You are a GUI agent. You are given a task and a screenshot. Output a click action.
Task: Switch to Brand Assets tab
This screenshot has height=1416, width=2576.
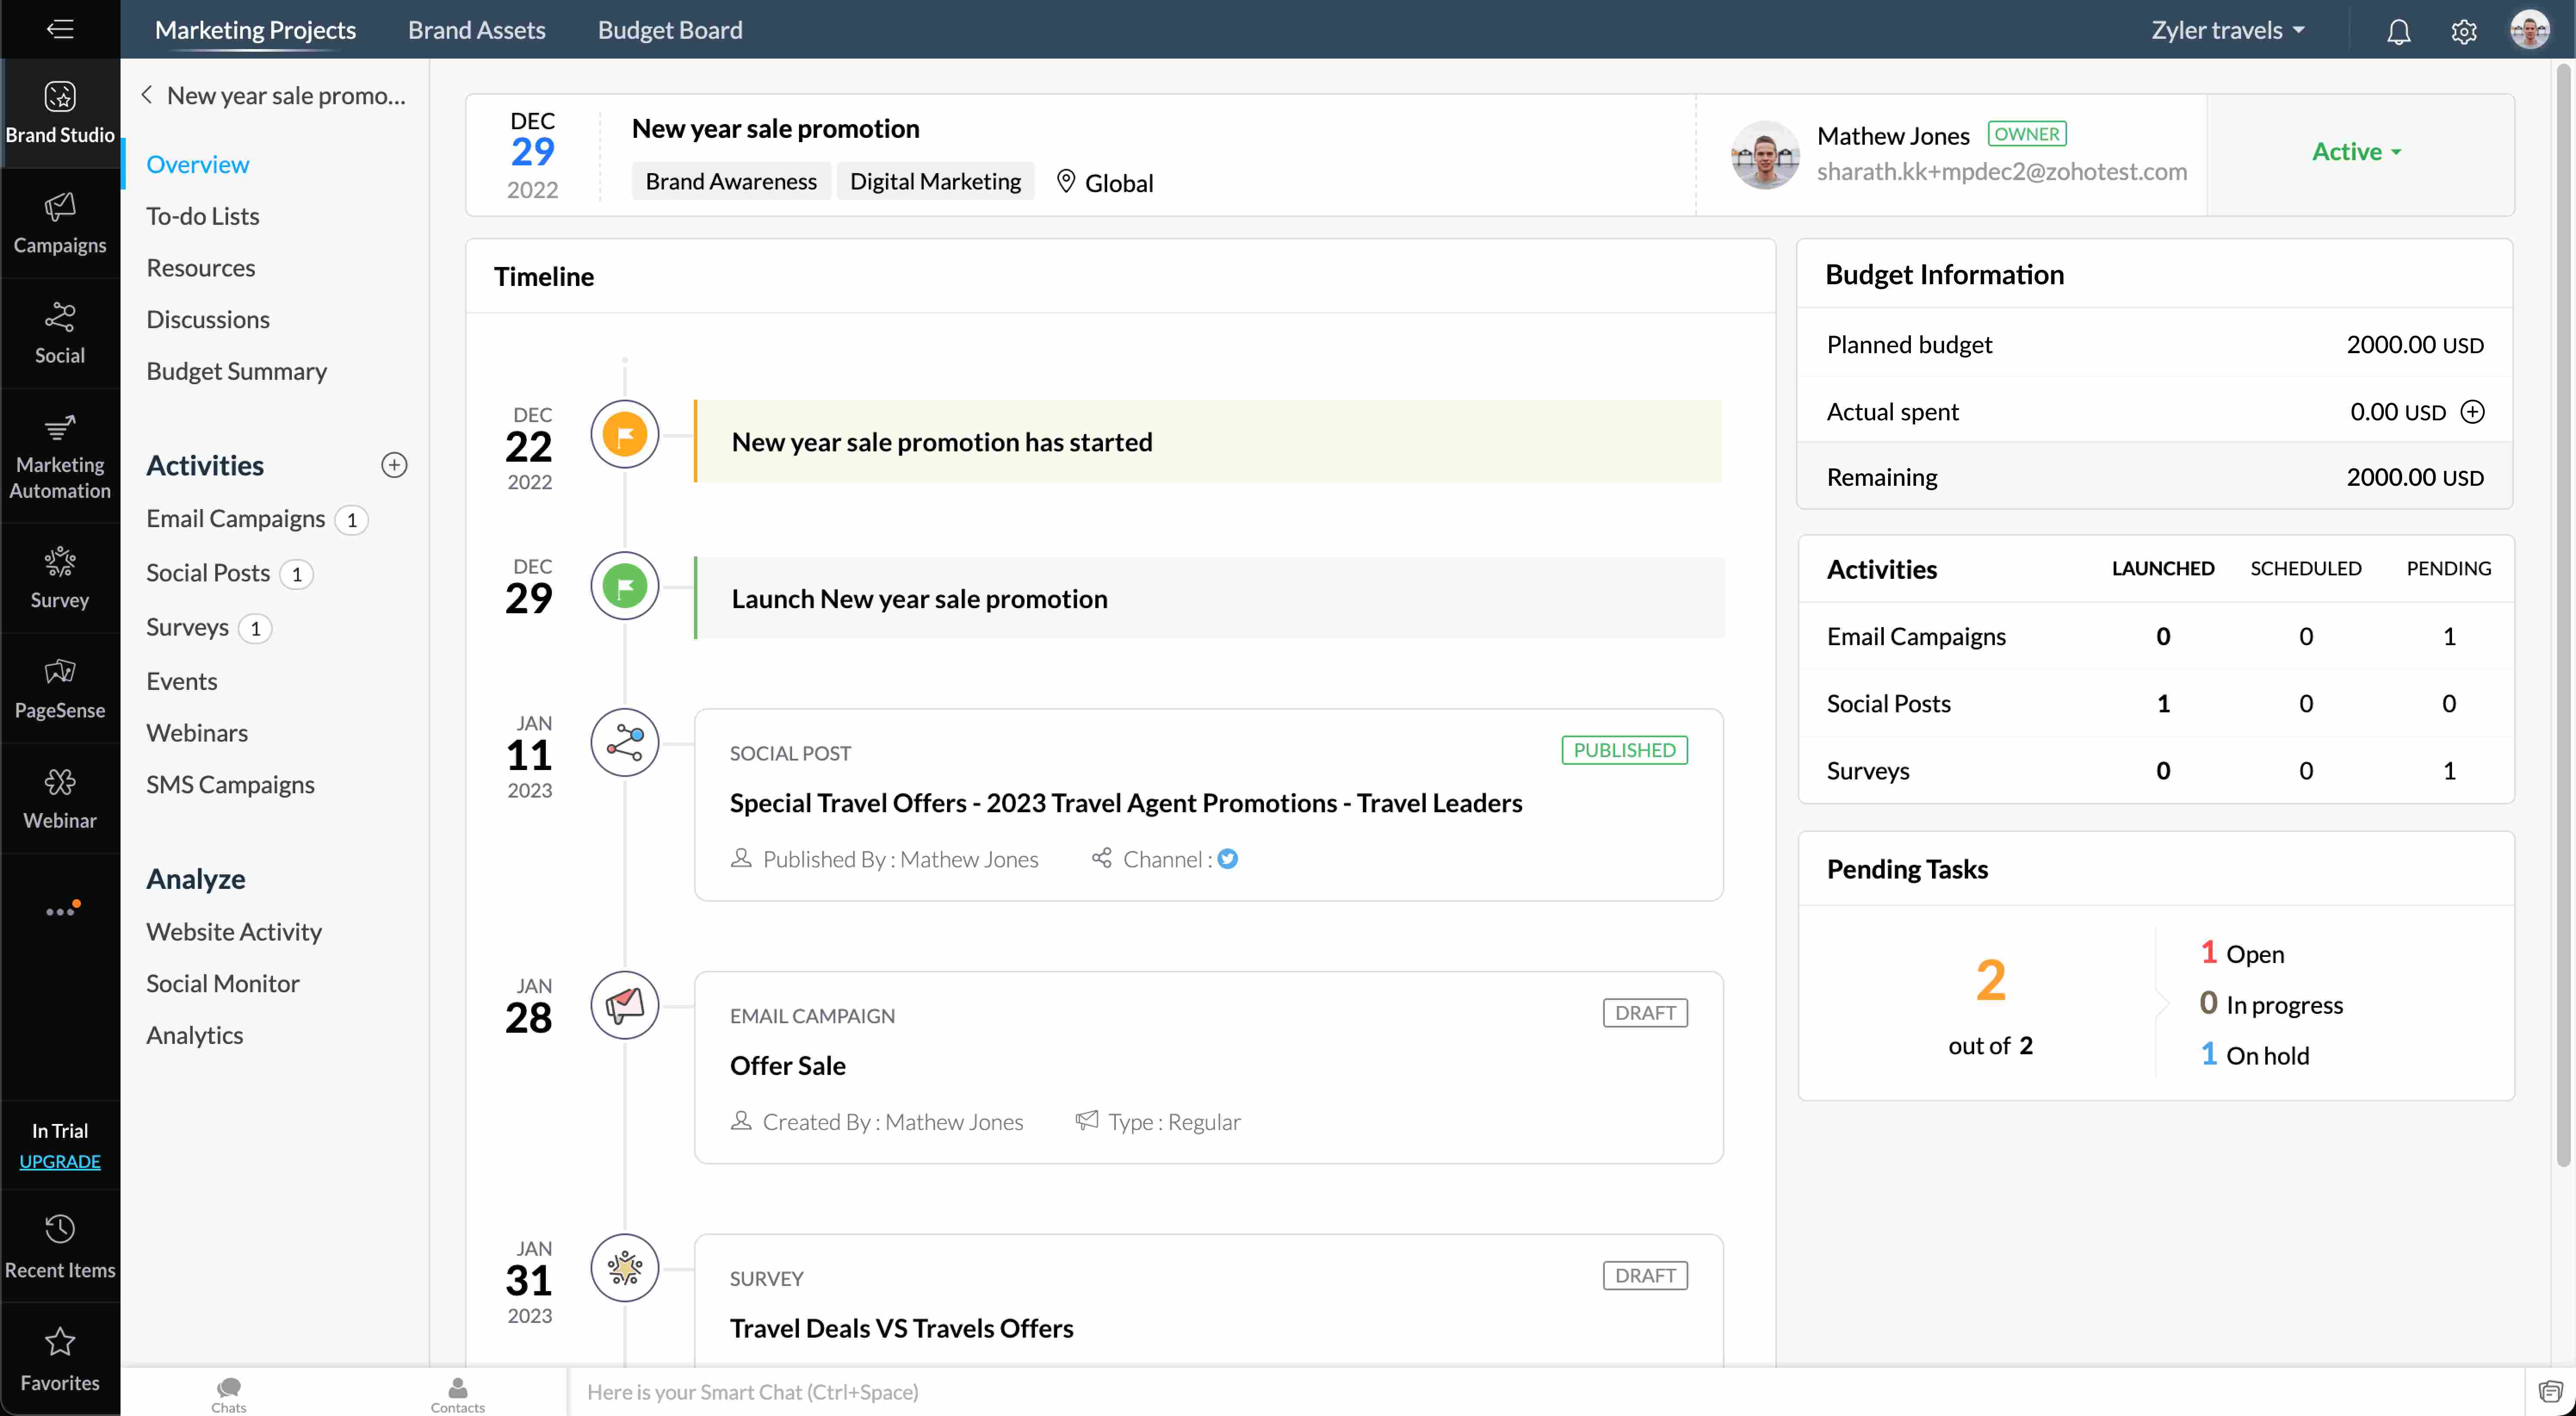476,30
